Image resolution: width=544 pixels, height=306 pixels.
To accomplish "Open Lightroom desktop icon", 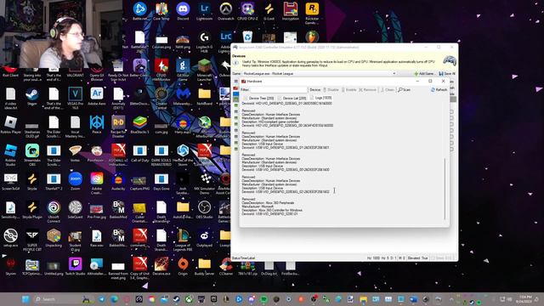I will pyautogui.click(x=204, y=11).
